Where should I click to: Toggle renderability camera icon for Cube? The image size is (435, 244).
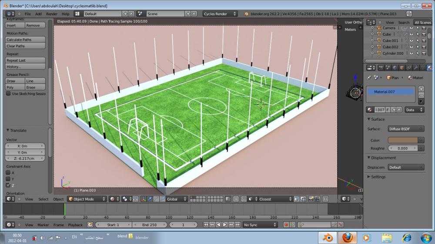point(424,34)
